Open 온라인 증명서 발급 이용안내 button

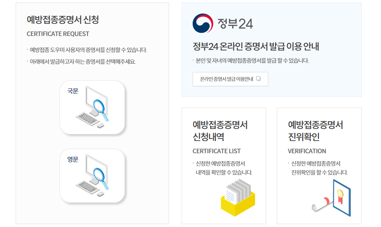coord(230,79)
